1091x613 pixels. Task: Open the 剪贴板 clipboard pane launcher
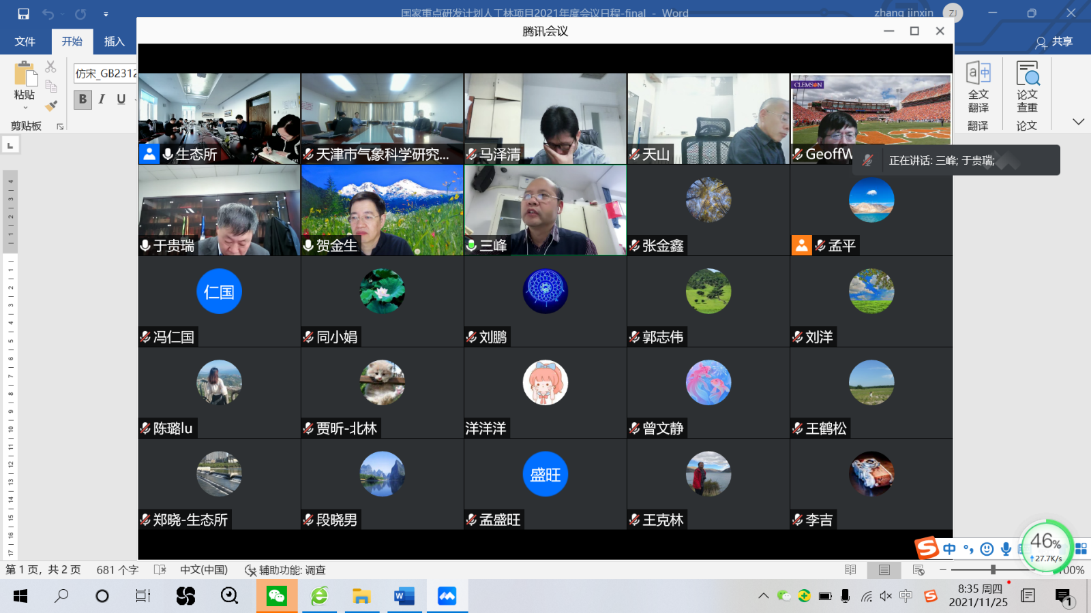pyautogui.click(x=60, y=127)
